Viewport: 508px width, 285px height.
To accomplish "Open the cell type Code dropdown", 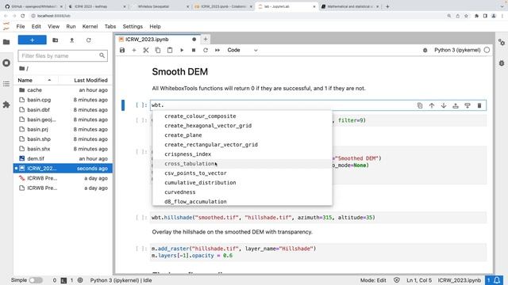I will tap(242, 50).
